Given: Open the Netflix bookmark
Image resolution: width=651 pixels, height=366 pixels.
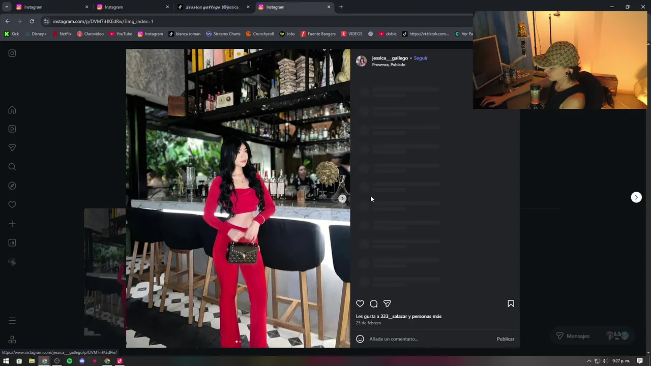Looking at the screenshot, I should pos(62,34).
